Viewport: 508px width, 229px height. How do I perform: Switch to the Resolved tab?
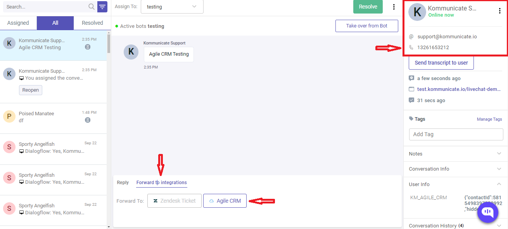[92, 23]
